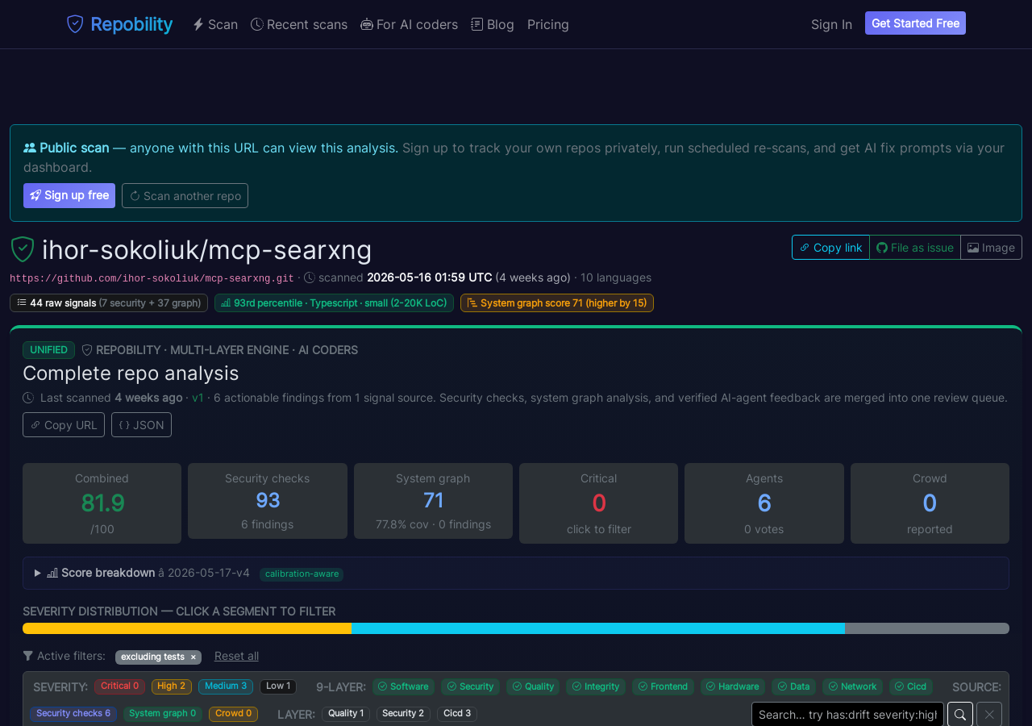Click the UNIFIED badge

[48, 350]
